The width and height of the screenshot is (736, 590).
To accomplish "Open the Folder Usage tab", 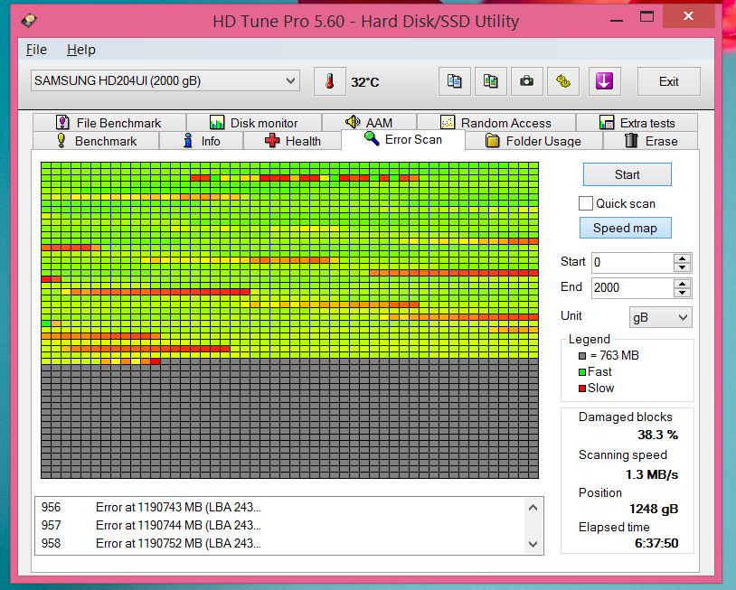I will click(x=533, y=141).
